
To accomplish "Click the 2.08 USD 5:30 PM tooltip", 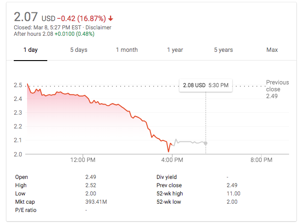I will pyautogui.click(x=206, y=85).
